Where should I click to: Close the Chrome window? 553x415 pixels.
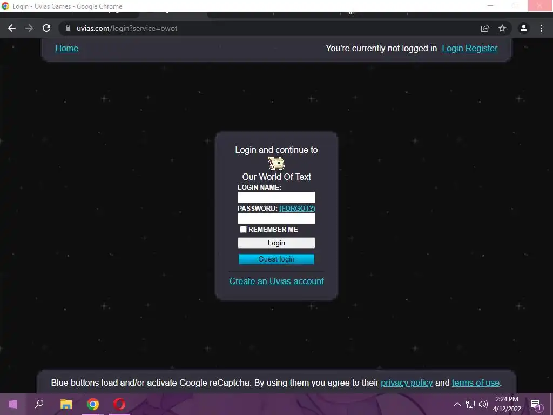[539, 5]
